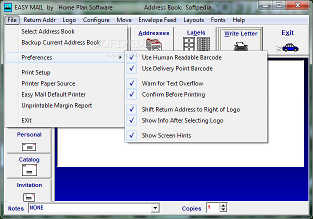The width and height of the screenshot is (313, 219).
Task: Choose EXit from File menu
Action: click(x=66, y=120)
